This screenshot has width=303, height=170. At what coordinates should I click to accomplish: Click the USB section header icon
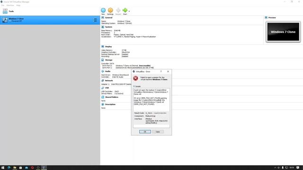pos(103,88)
